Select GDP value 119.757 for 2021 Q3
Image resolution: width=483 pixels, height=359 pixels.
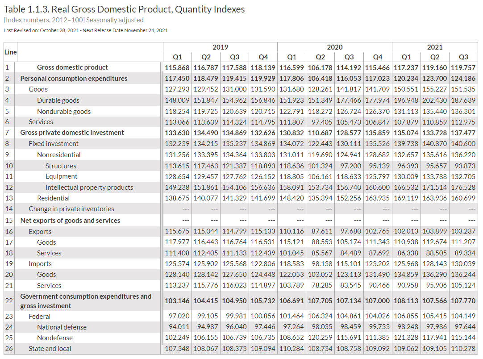pos(463,67)
